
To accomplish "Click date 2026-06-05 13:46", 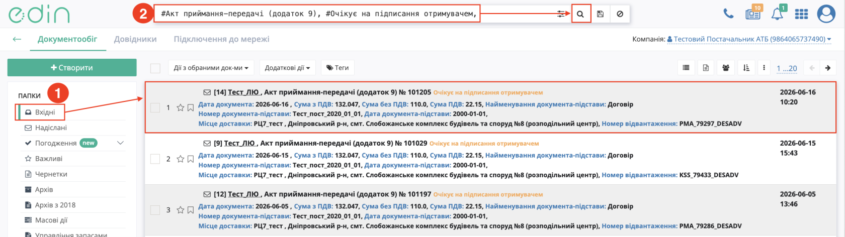I will 798,199.
